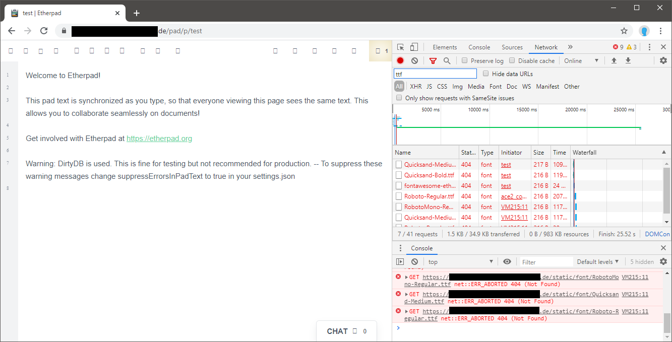Open test initiator link in Quicksand-Bold.ttf row
The height and width of the screenshot is (342, 672).
click(506, 175)
